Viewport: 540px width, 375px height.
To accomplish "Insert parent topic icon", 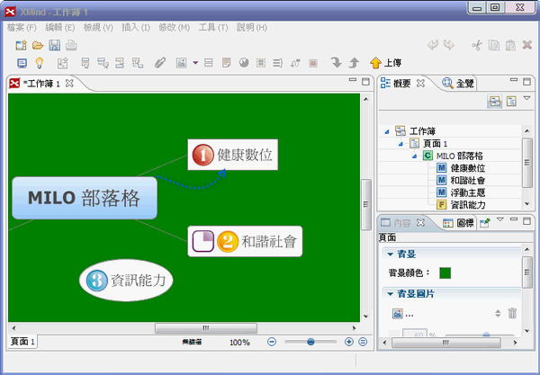I will [x=138, y=63].
